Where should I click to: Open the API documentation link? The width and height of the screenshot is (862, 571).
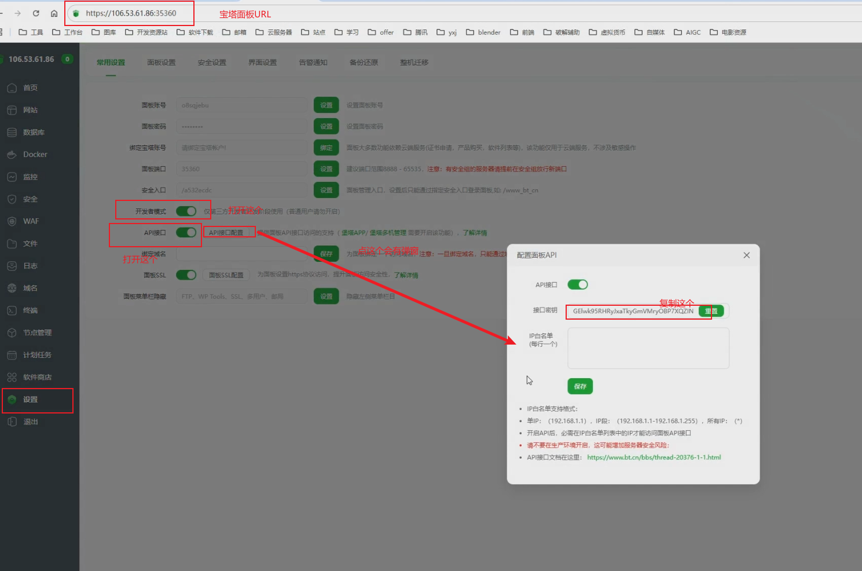tap(654, 457)
